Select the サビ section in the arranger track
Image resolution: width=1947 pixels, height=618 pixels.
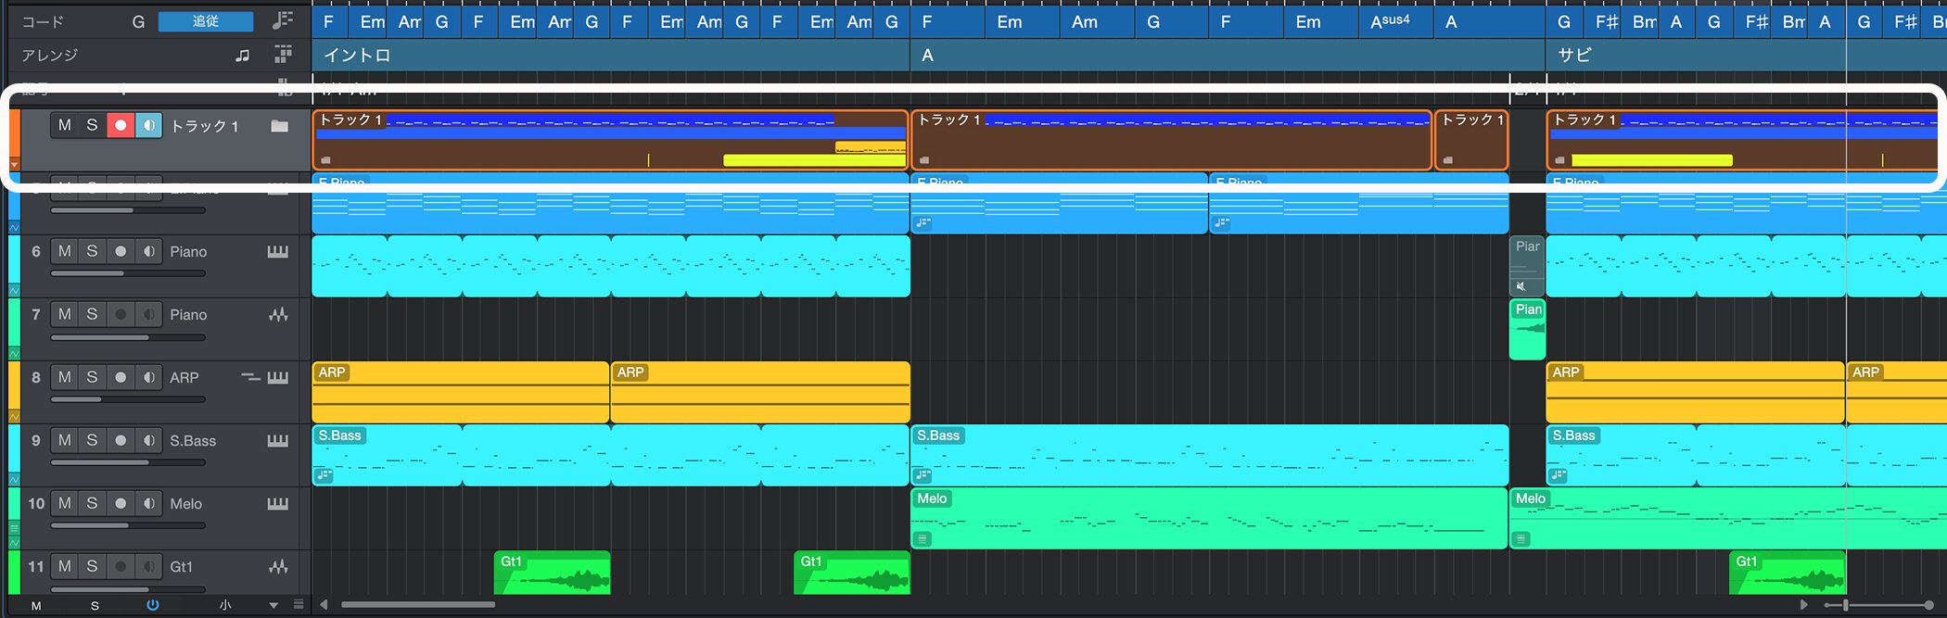click(1574, 56)
